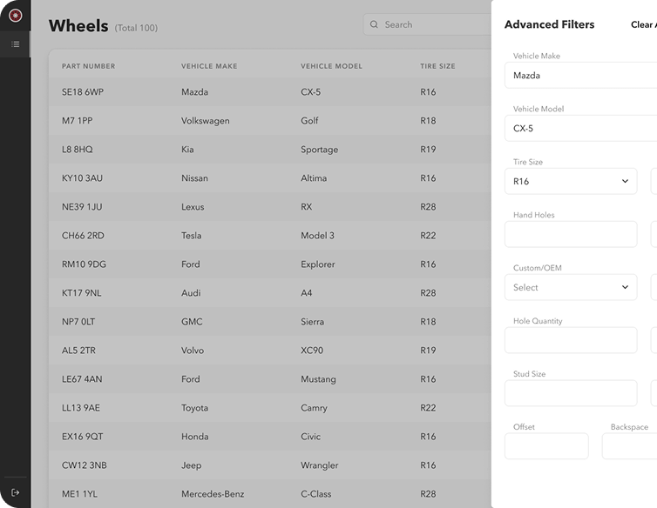Edit the Vehicle Model field containing CX-5
Screen dimensions: 657x508
[x=580, y=129]
